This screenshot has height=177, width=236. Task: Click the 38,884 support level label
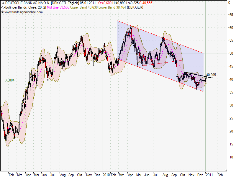[9, 80]
